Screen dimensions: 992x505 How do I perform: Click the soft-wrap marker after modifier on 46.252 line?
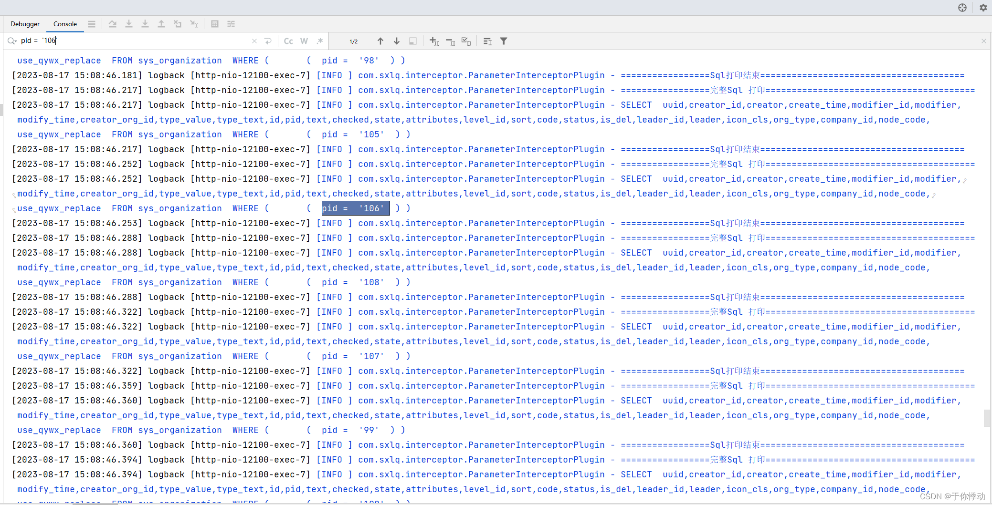pyautogui.click(x=965, y=180)
